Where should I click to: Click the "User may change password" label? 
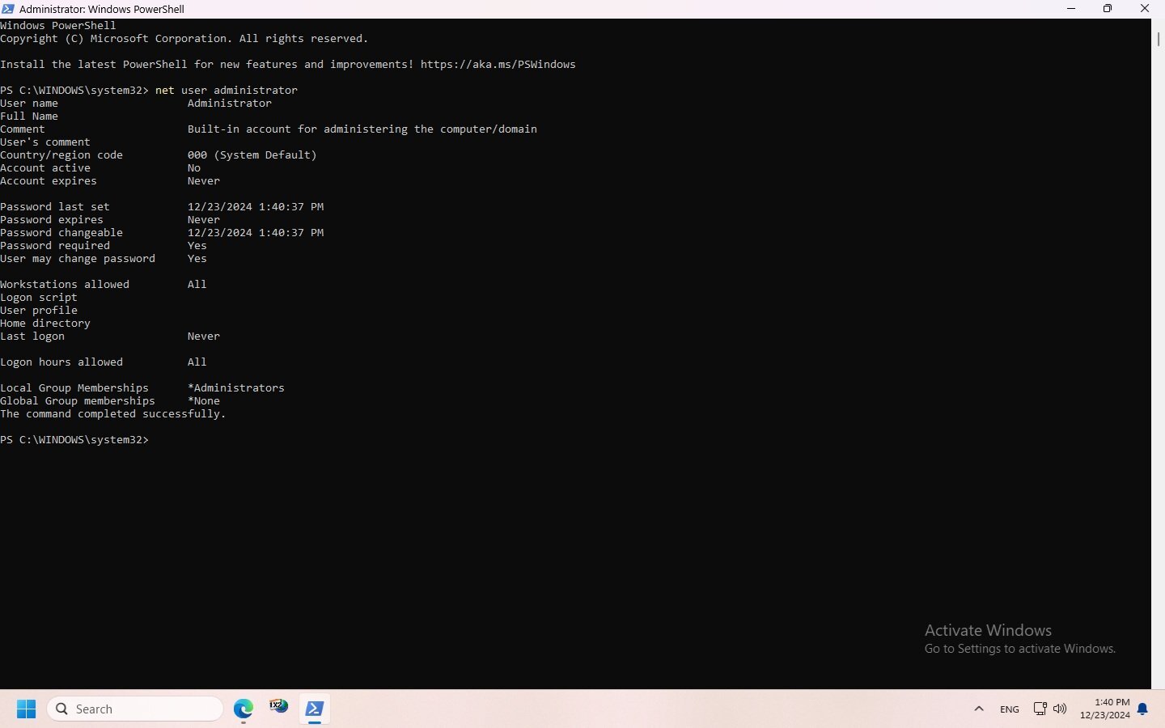[x=78, y=259]
